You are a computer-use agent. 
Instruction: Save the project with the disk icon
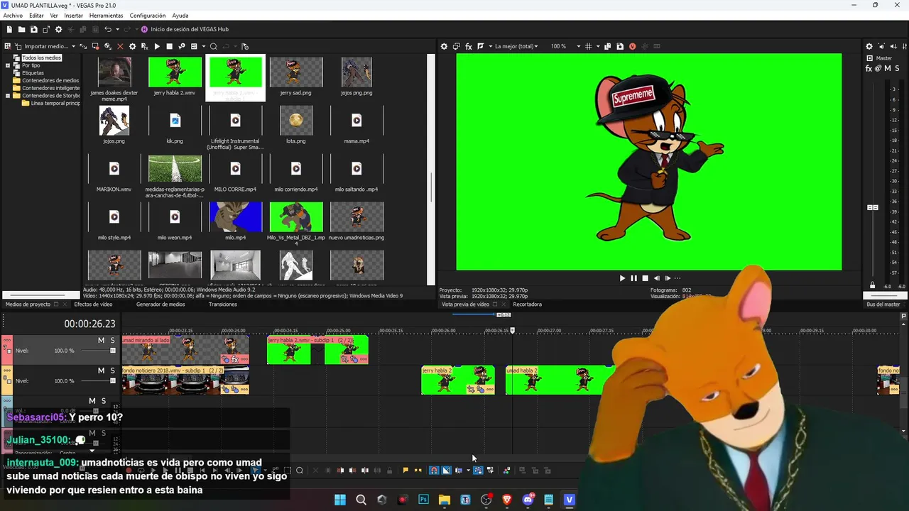33,29
